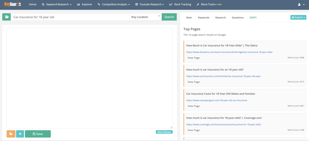Expand the Keyword Research menu
This screenshot has height=141, width=309.
click(57, 4)
